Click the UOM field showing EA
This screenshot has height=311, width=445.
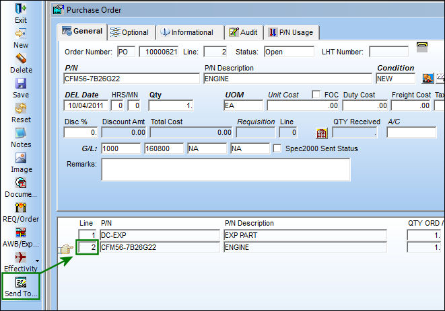click(243, 105)
